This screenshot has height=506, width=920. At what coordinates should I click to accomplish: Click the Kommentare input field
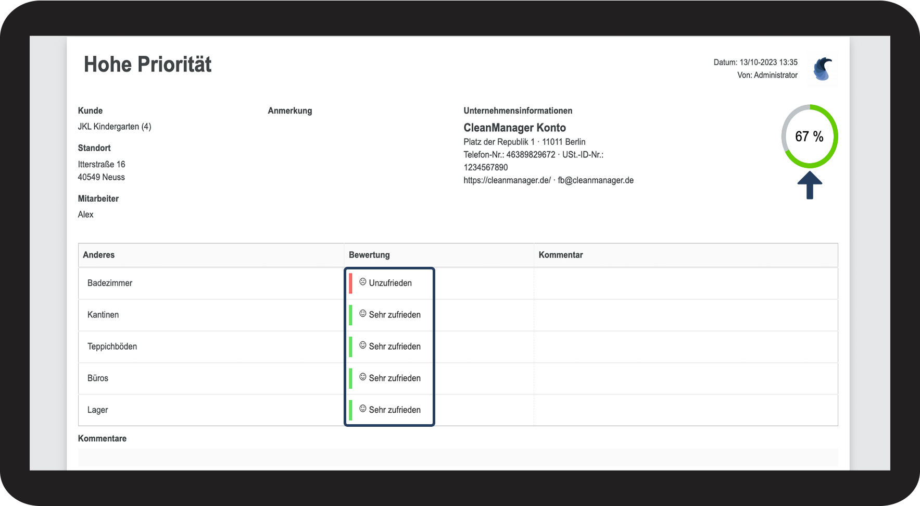tap(458, 458)
